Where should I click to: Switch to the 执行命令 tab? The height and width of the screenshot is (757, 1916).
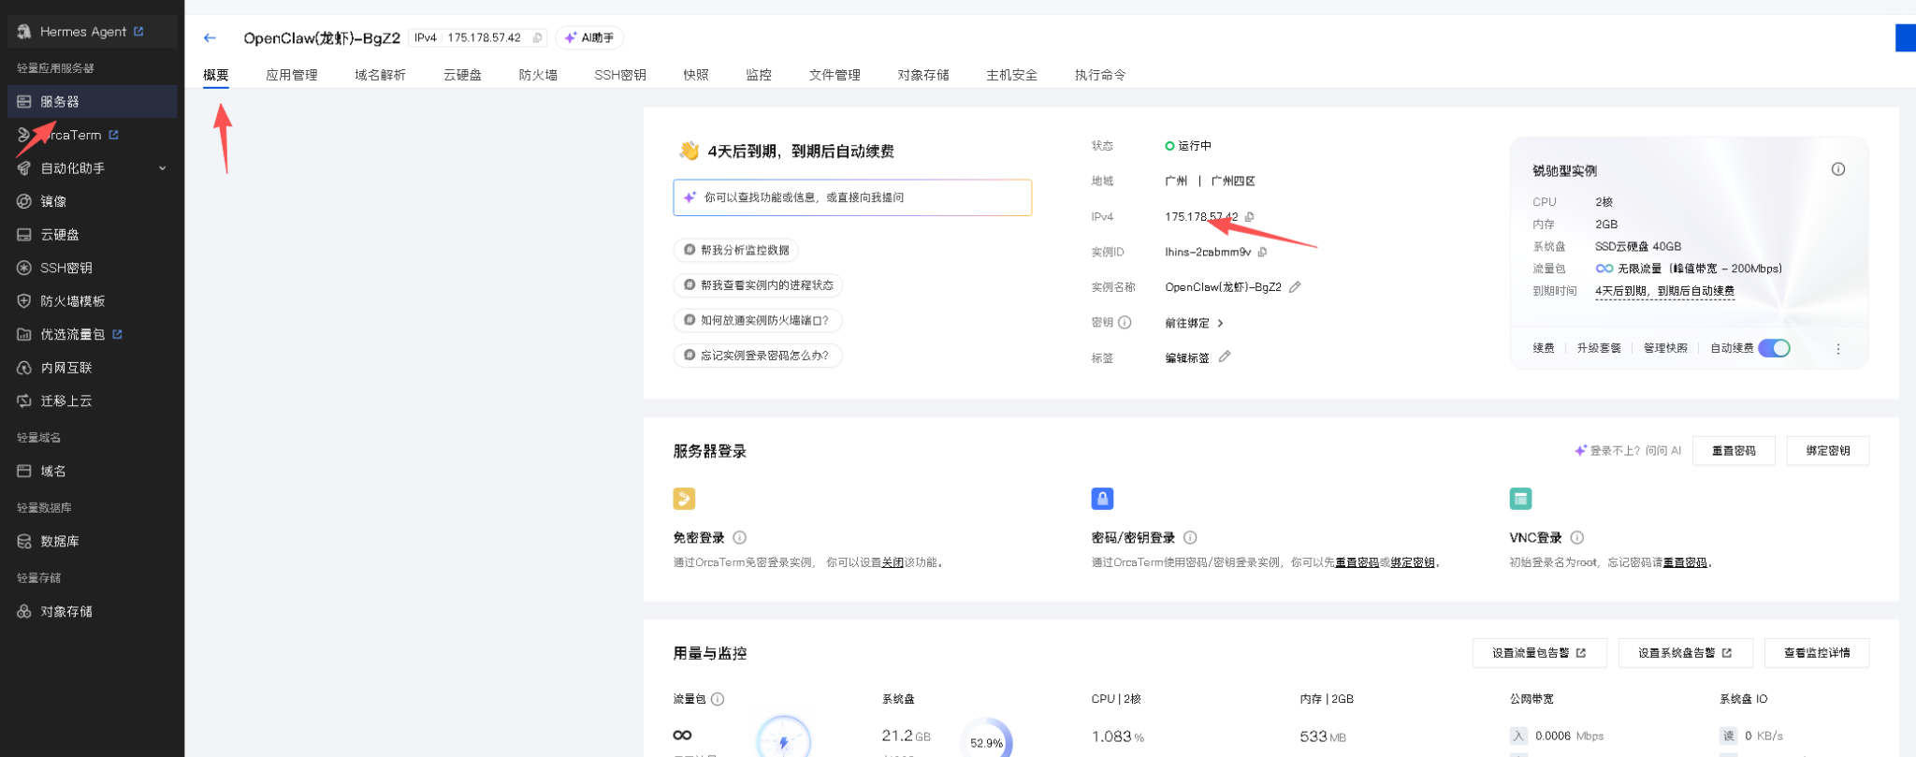pos(1100,75)
